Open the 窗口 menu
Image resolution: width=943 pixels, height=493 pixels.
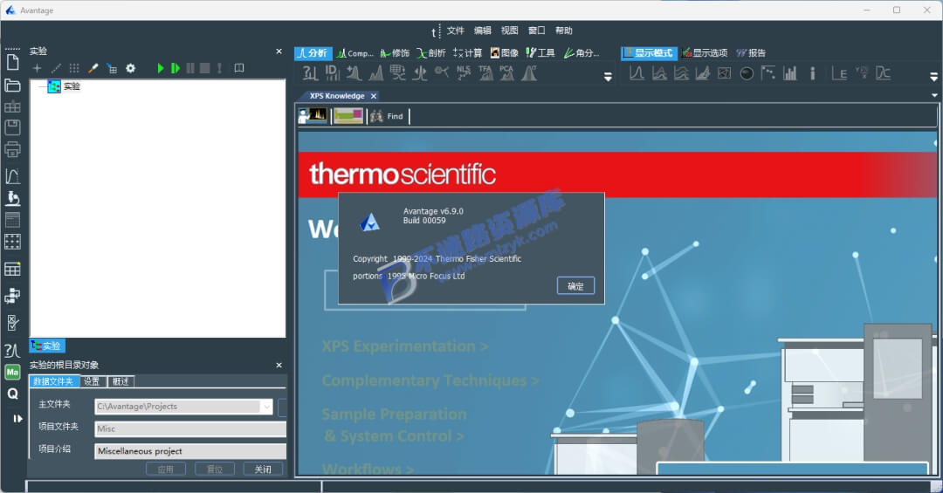click(x=536, y=31)
